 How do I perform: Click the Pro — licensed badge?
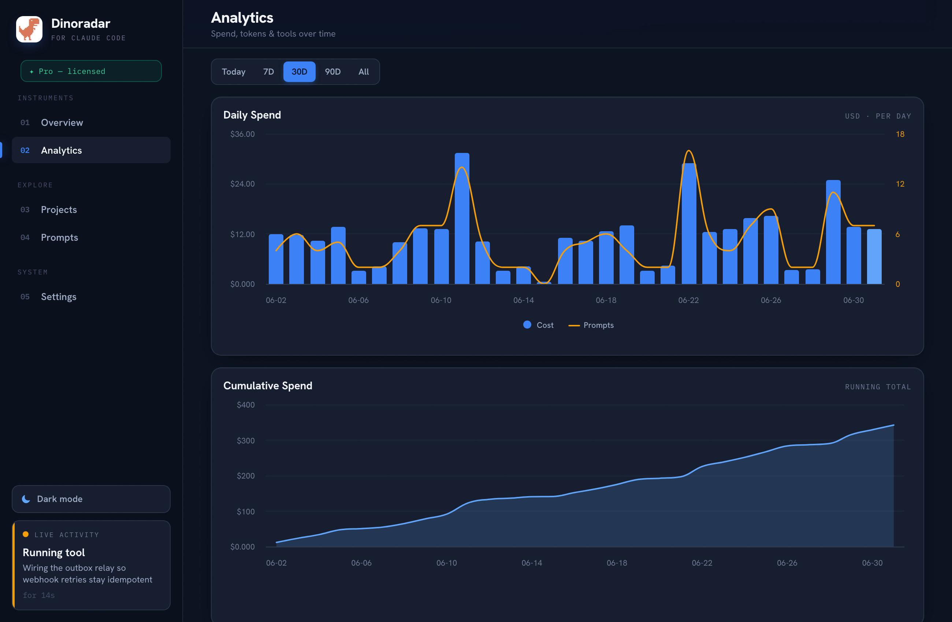pos(91,71)
